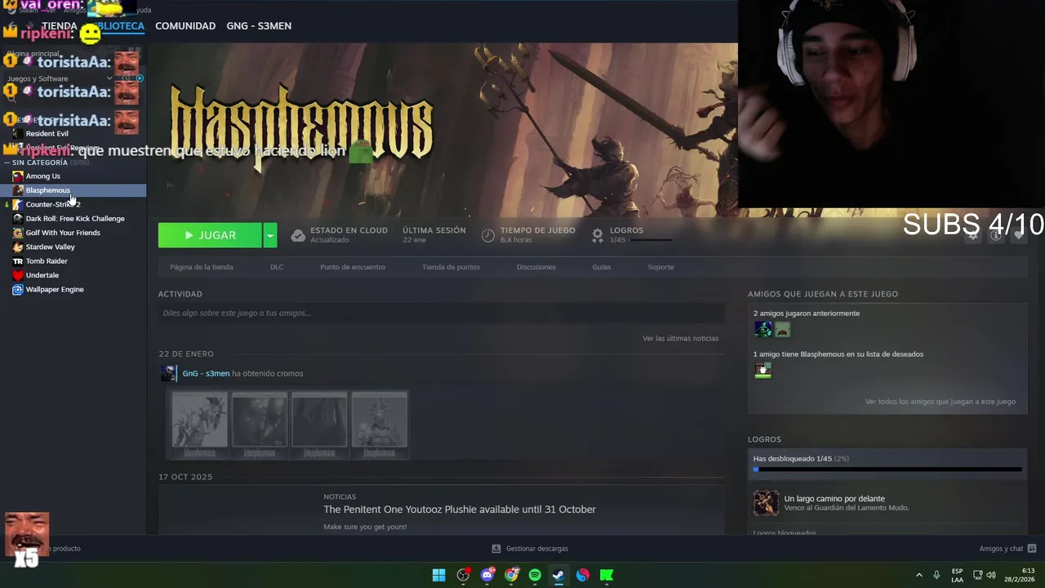Open the GNG - S3MEN profile tab

[259, 26]
